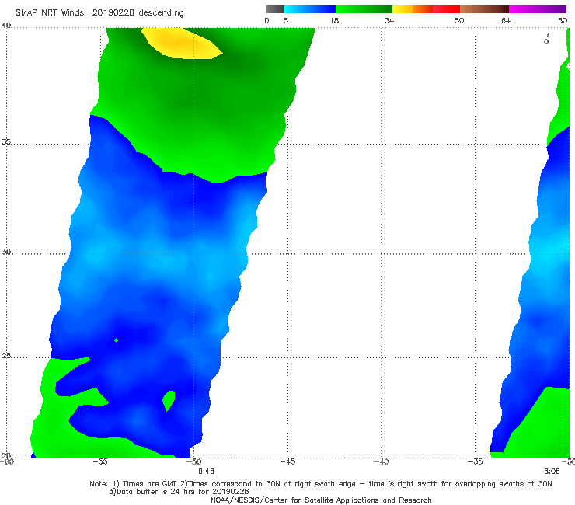The width and height of the screenshot is (575, 505).
Task: Click the blue 5-18 color bar segment
Action: pos(310,9)
